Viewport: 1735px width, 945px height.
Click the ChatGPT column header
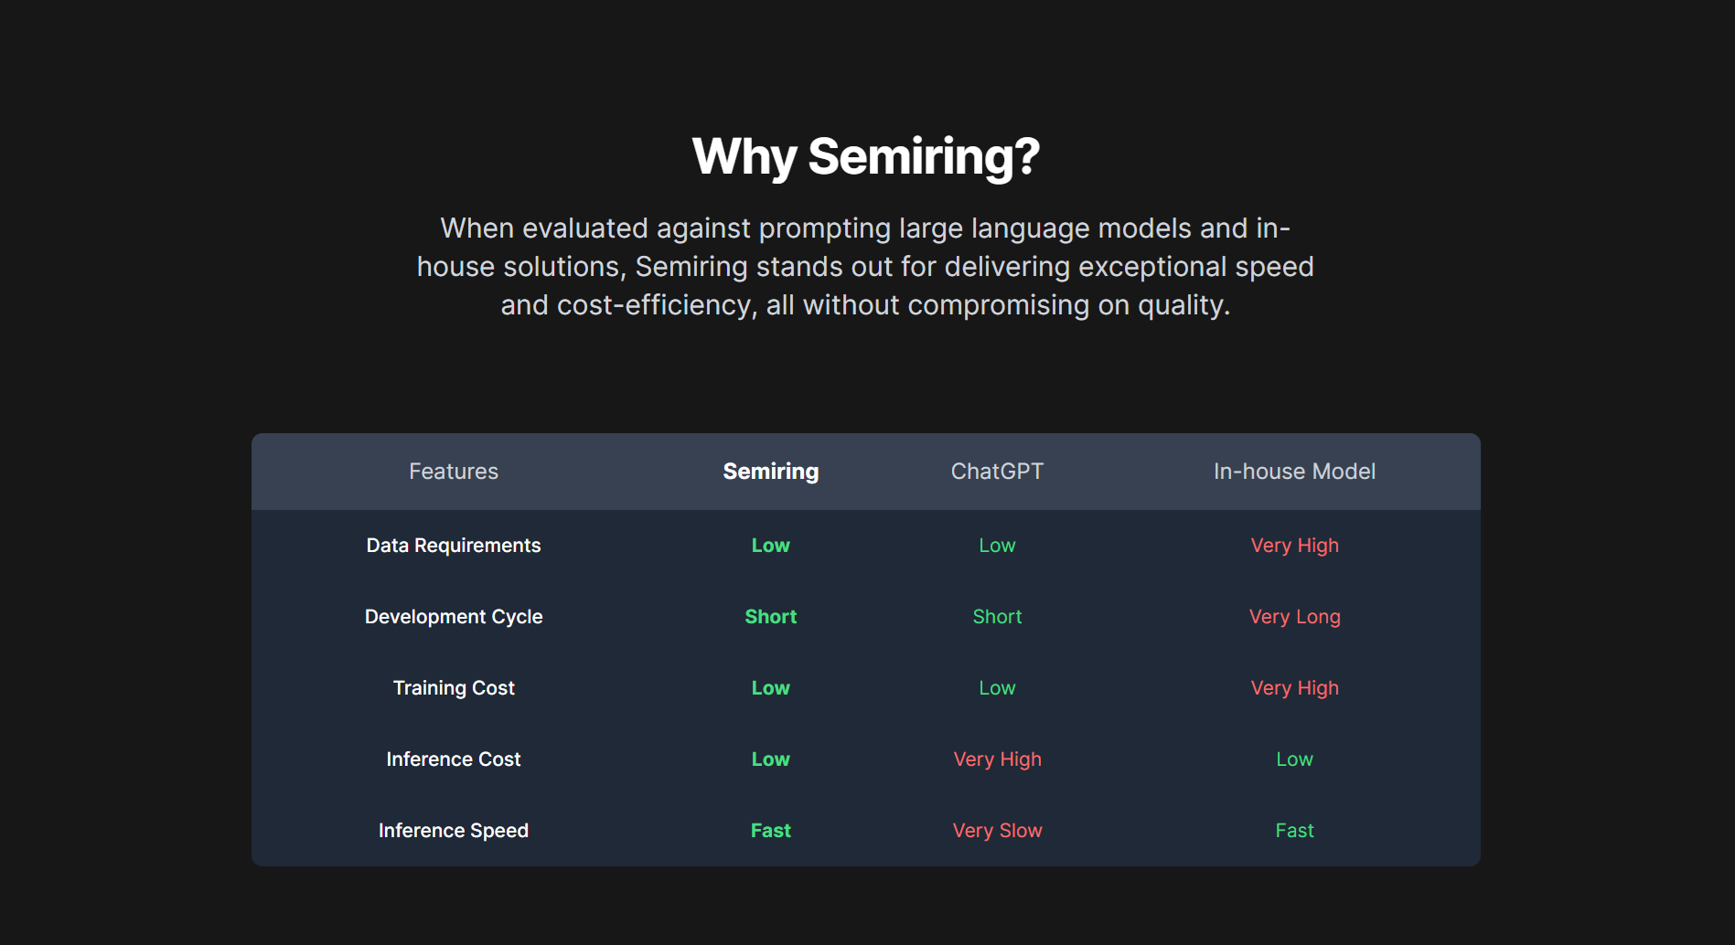tap(997, 472)
